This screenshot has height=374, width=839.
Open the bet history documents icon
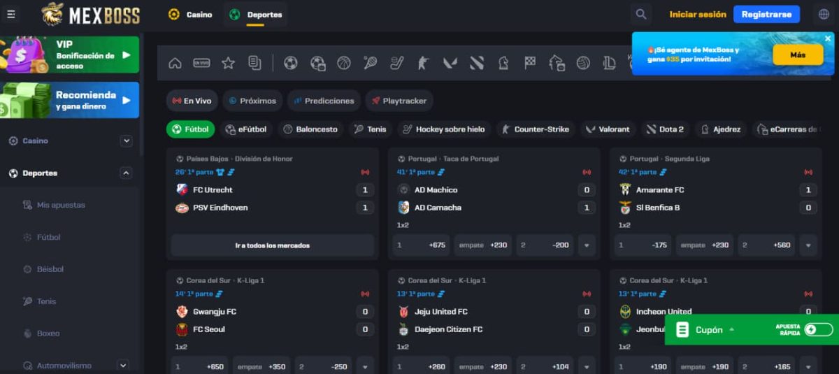(254, 63)
